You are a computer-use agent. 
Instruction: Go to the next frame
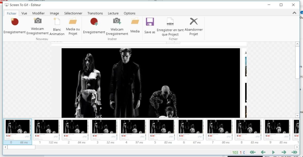(284, 152)
